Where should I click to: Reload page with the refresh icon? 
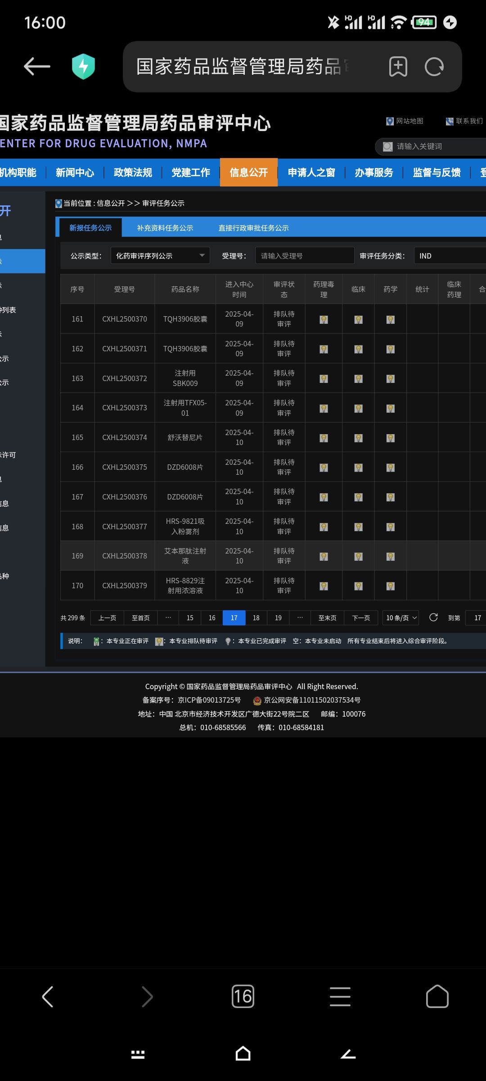[x=434, y=67]
